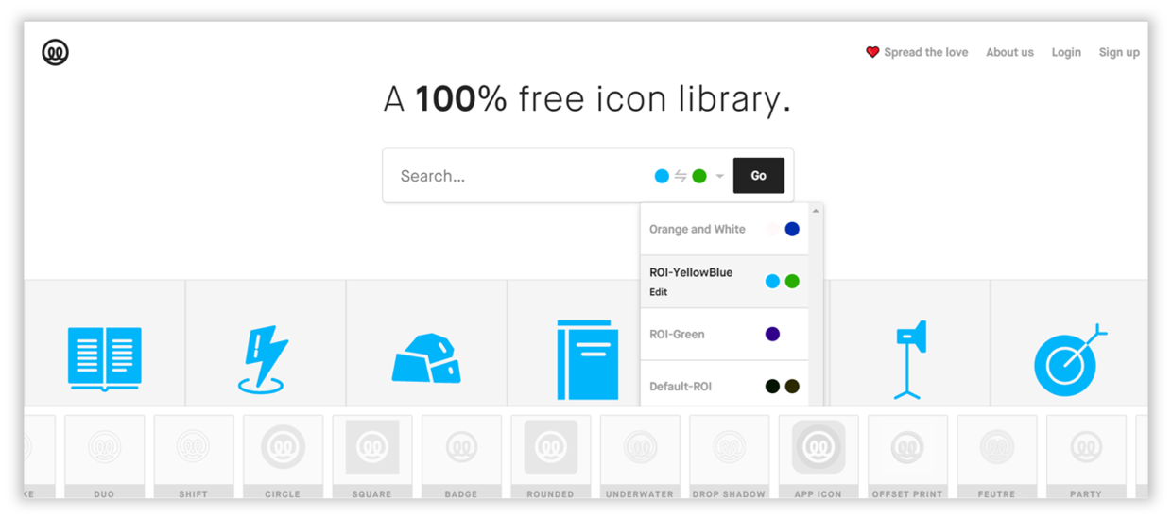Select the ROI-Green palette

(724, 335)
